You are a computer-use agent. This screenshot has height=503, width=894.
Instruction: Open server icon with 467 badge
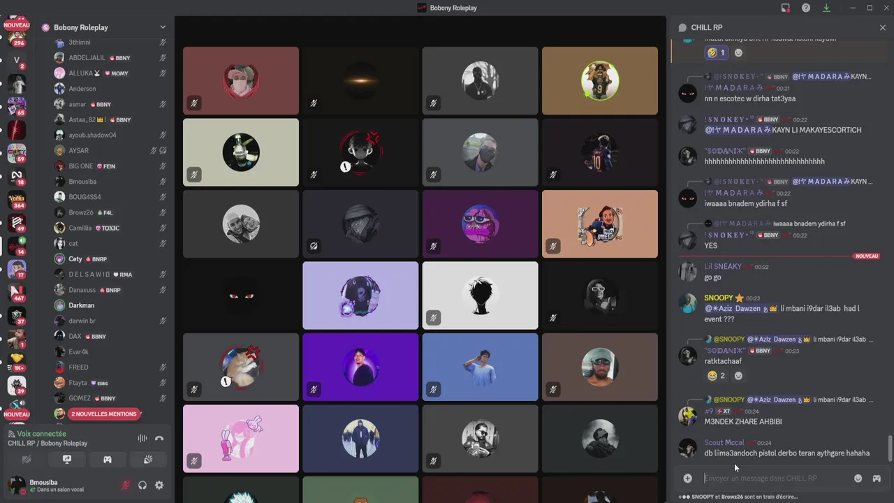click(x=17, y=291)
